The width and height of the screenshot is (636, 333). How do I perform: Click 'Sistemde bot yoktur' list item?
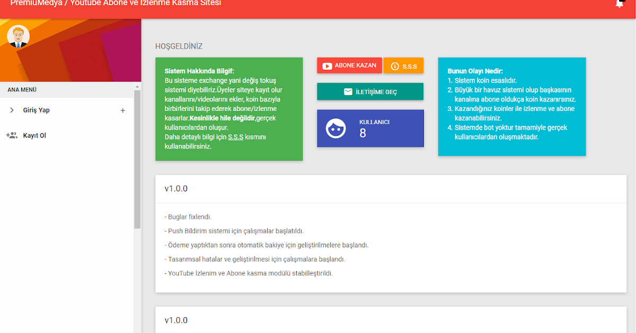click(511, 132)
